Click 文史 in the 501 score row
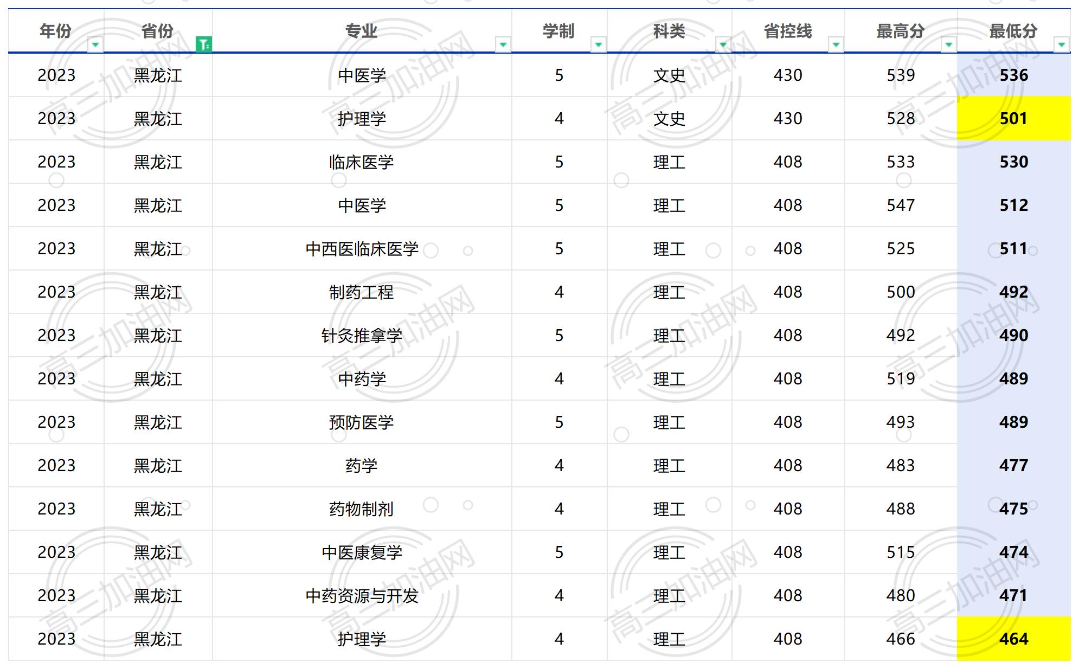1079x669 pixels. (x=670, y=118)
